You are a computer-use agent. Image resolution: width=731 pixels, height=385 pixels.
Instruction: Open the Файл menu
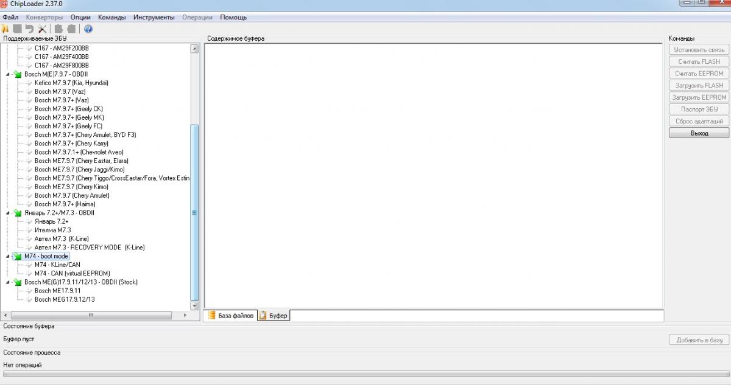10,18
